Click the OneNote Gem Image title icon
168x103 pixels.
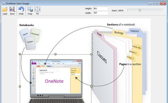(3, 3)
